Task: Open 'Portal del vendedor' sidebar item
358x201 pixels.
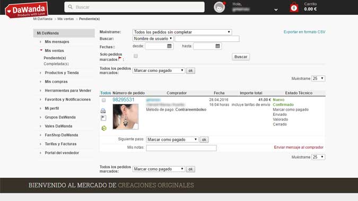Action: point(62,153)
